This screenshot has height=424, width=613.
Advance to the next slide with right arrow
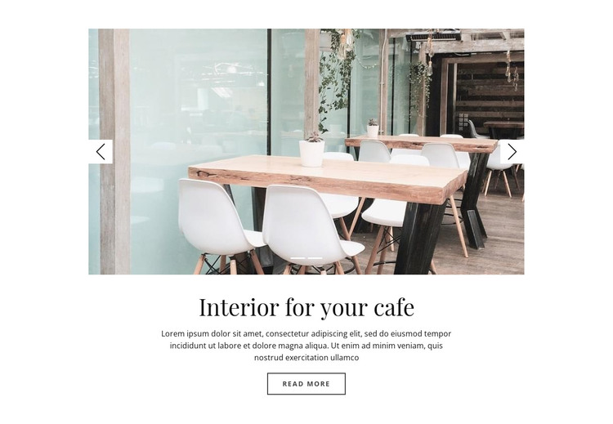(x=512, y=152)
